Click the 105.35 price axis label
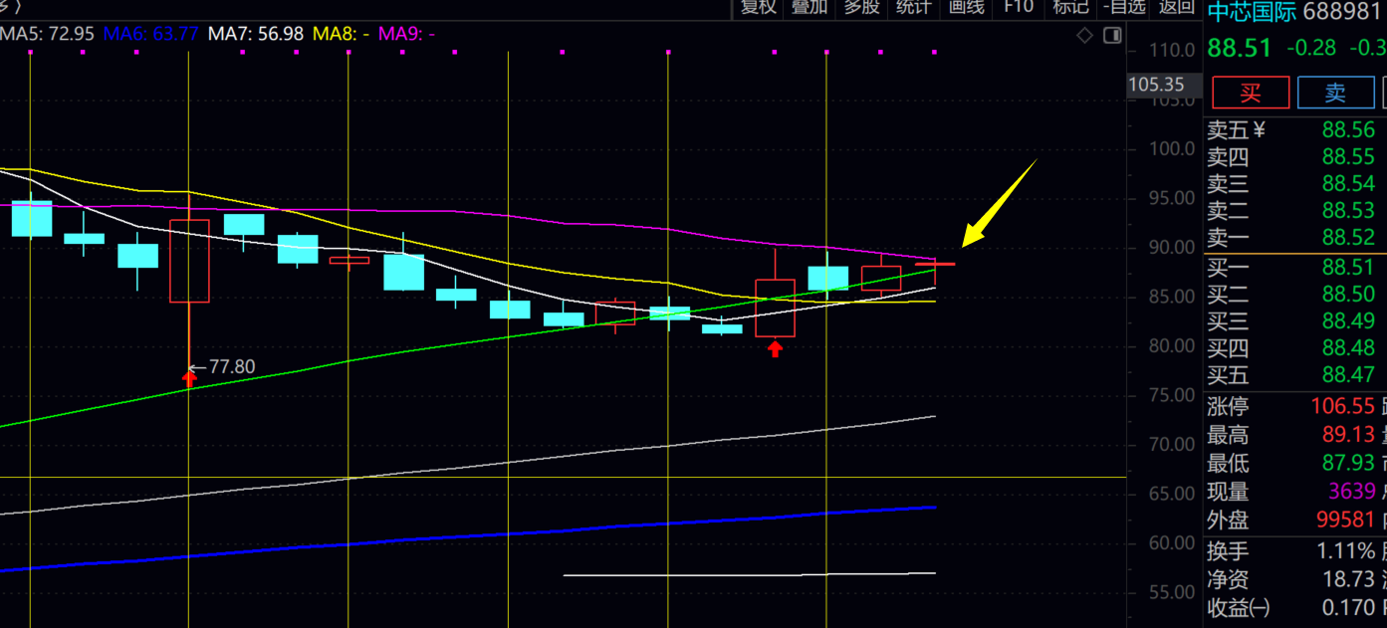Image resolution: width=1387 pixels, height=628 pixels. (x=1156, y=85)
